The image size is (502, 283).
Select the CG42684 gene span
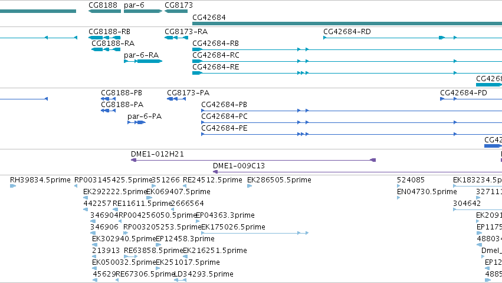(347, 24)
